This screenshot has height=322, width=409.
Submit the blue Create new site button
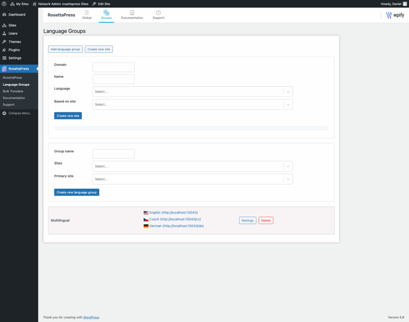coord(68,116)
